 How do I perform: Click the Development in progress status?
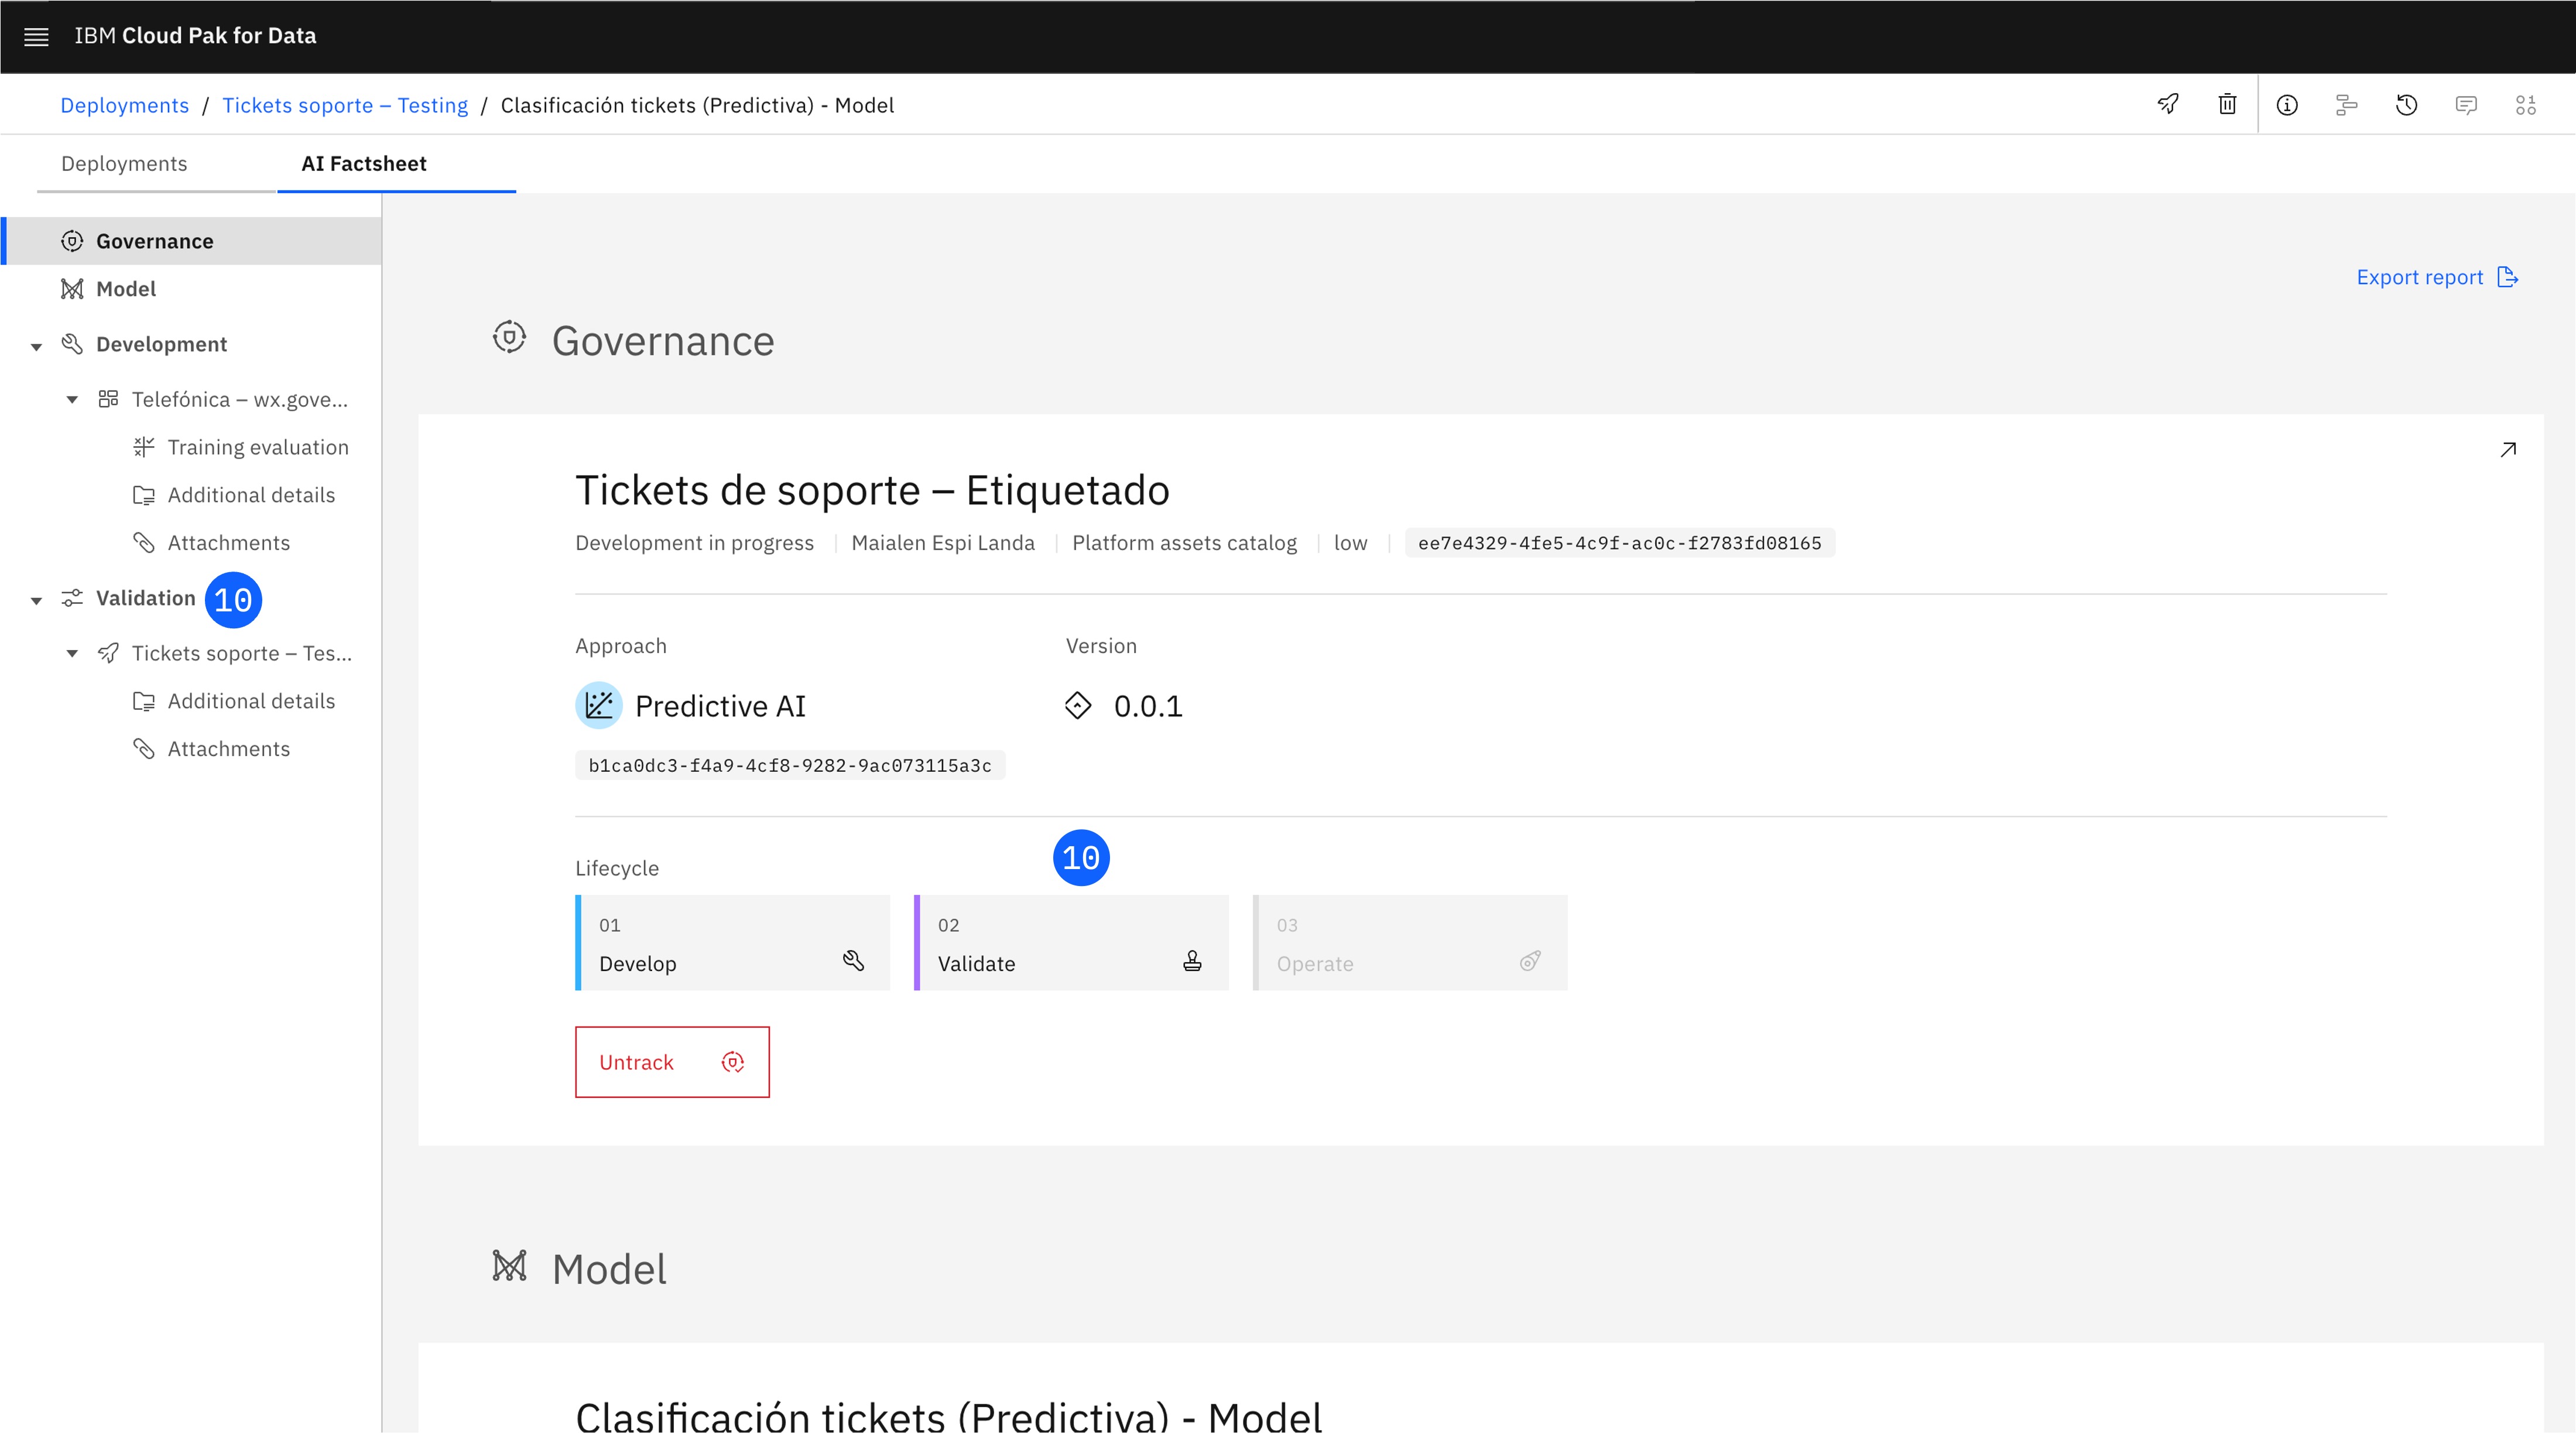pos(694,543)
